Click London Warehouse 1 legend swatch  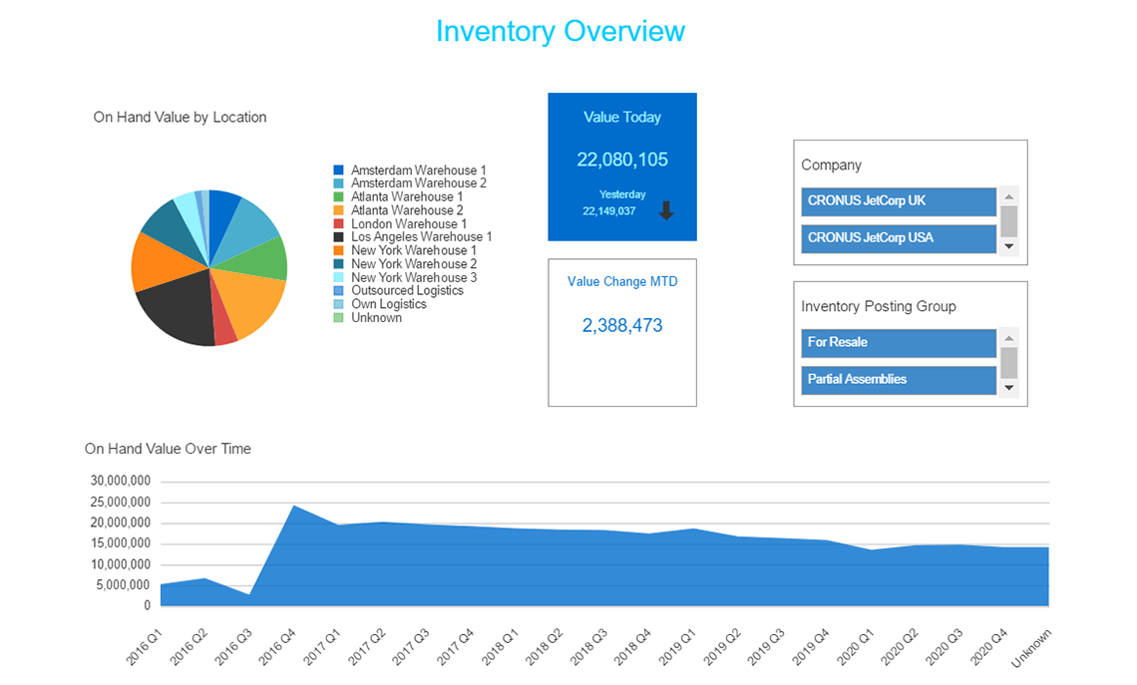pos(339,224)
